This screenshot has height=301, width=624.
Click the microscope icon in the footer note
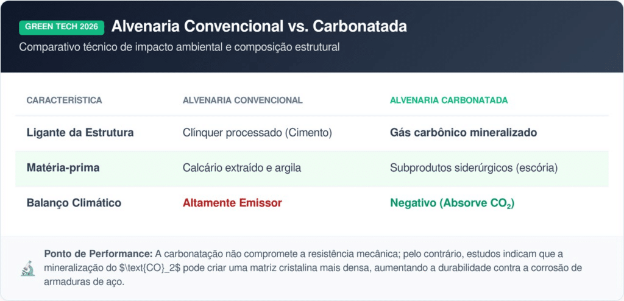pyautogui.click(x=27, y=268)
